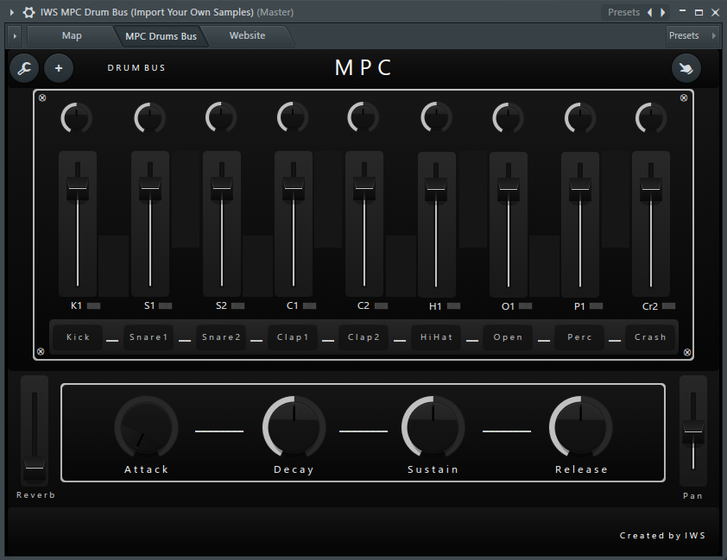727x560 pixels.
Task: Trigger the Snare2 pad button
Action: pyautogui.click(x=221, y=337)
